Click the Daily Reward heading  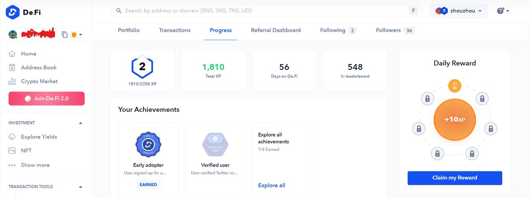click(455, 63)
